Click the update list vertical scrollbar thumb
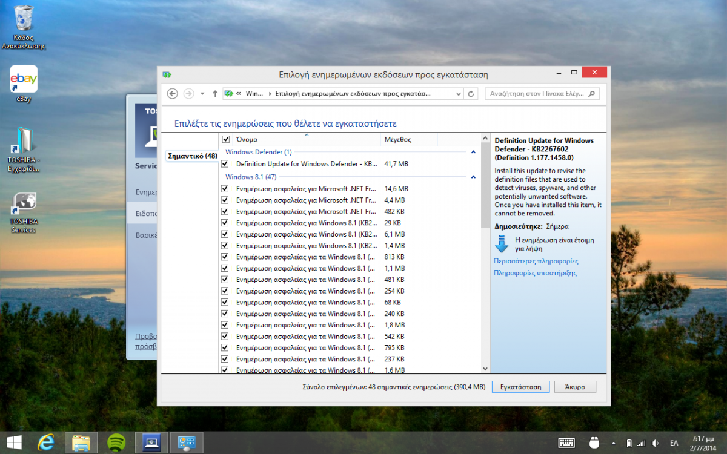 pyautogui.click(x=485, y=186)
